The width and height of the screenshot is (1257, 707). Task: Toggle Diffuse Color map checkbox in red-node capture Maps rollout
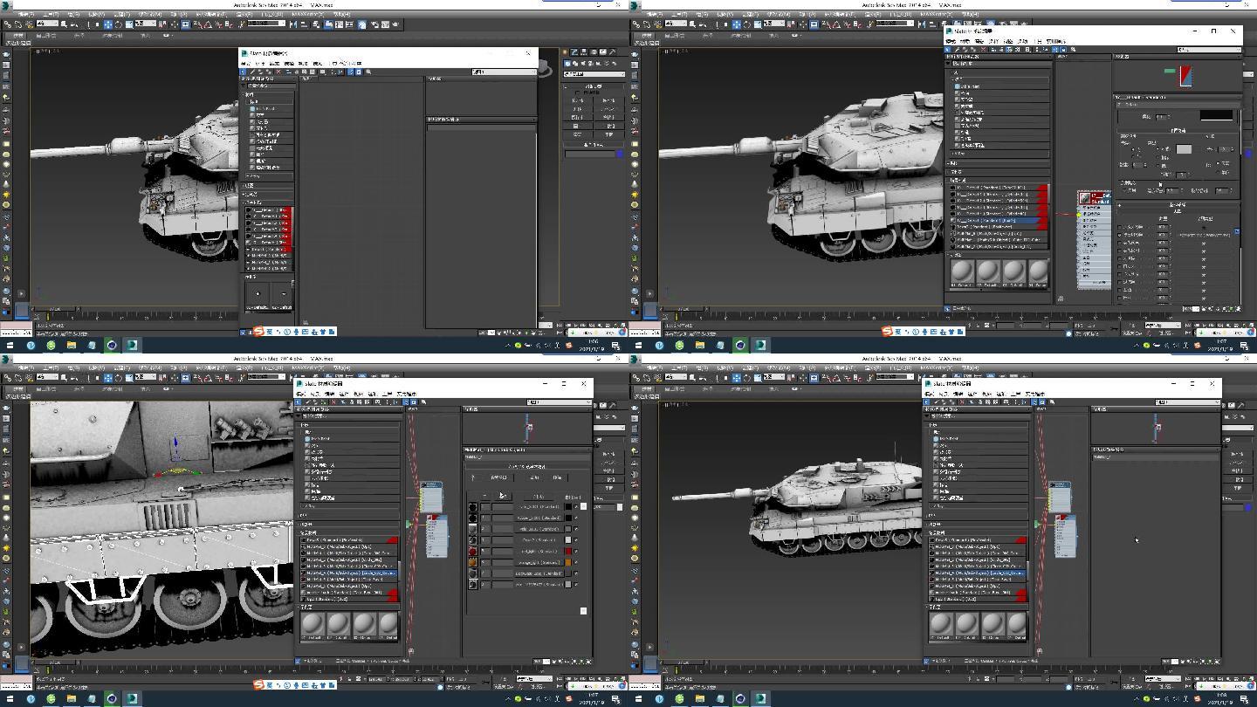pos(1120,235)
